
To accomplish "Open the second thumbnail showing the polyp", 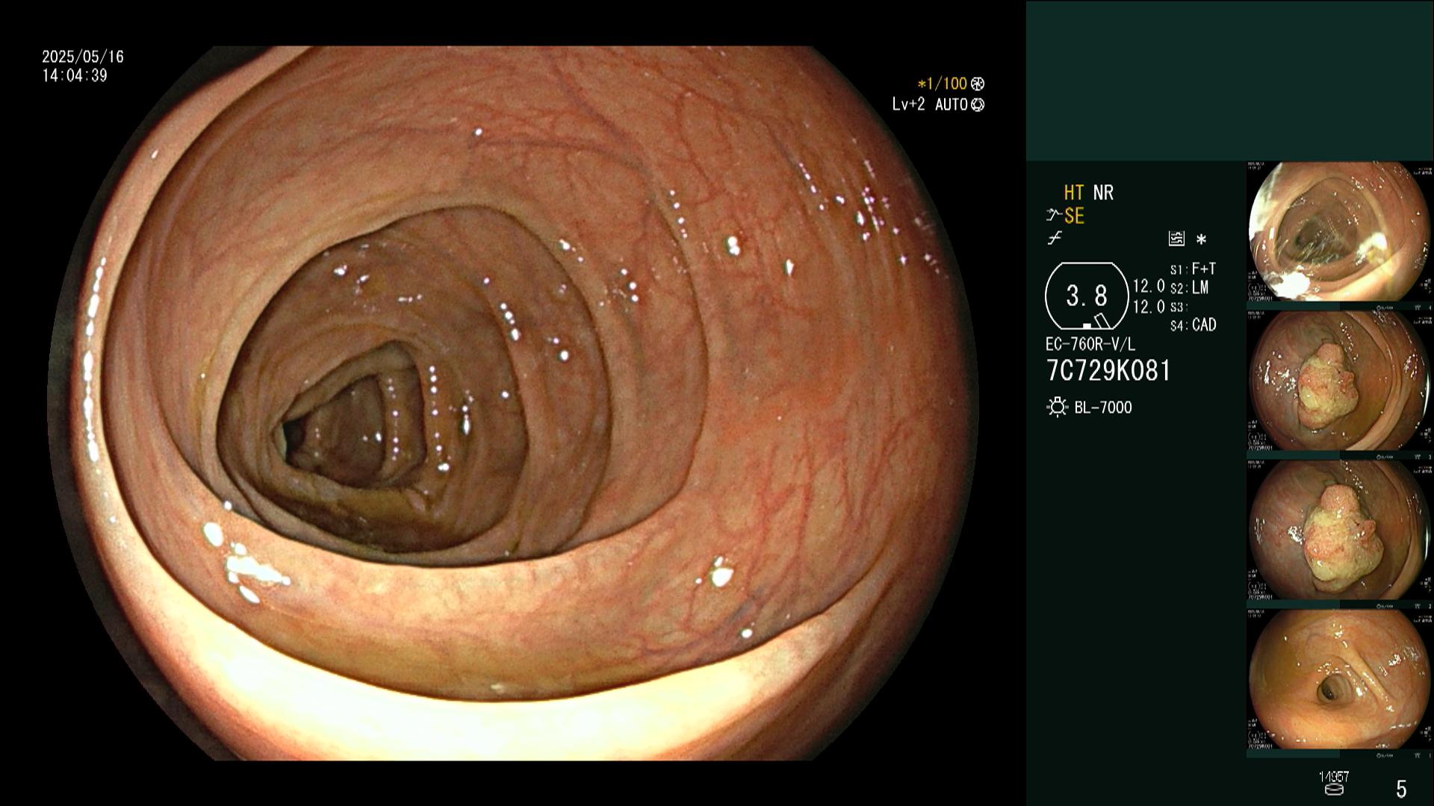I will 1338,381.
